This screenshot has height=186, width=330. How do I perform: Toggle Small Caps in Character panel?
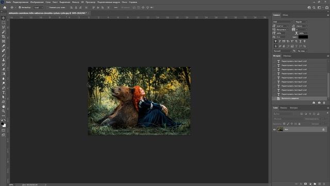(288, 41)
